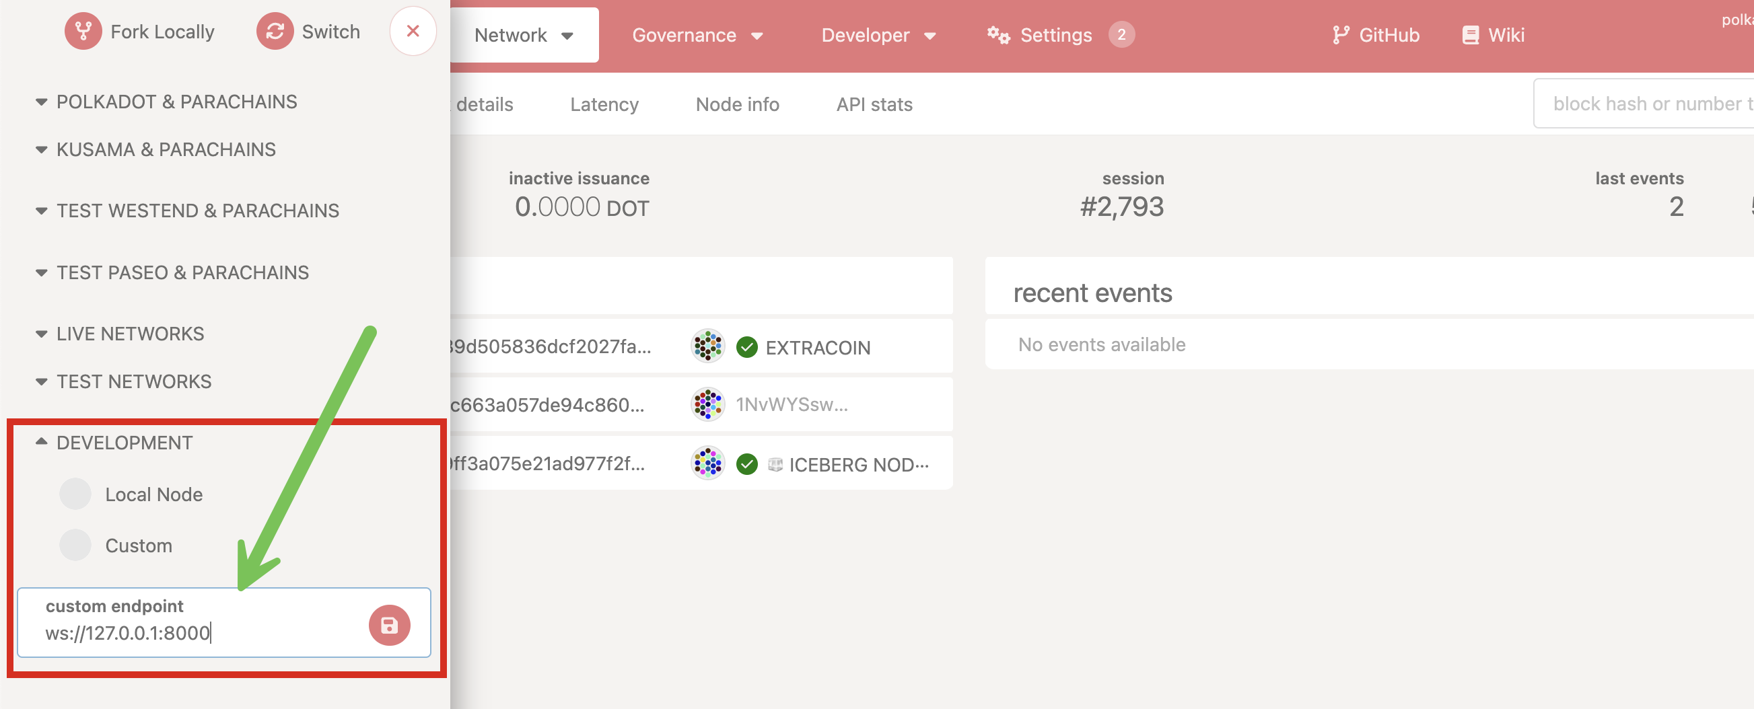
Task: Click the EXTRACOIN validator identicon
Action: click(707, 346)
